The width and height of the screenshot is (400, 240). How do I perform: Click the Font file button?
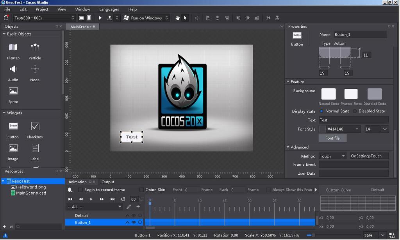[x=332, y=138]
